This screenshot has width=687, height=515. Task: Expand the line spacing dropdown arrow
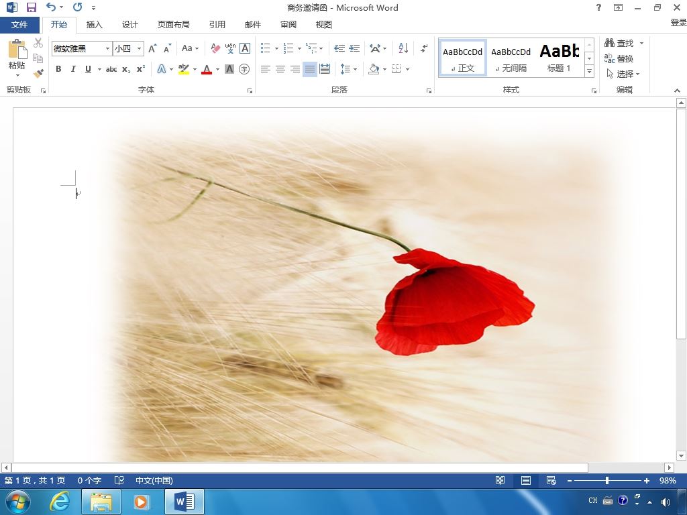click(x=356, y=69)
